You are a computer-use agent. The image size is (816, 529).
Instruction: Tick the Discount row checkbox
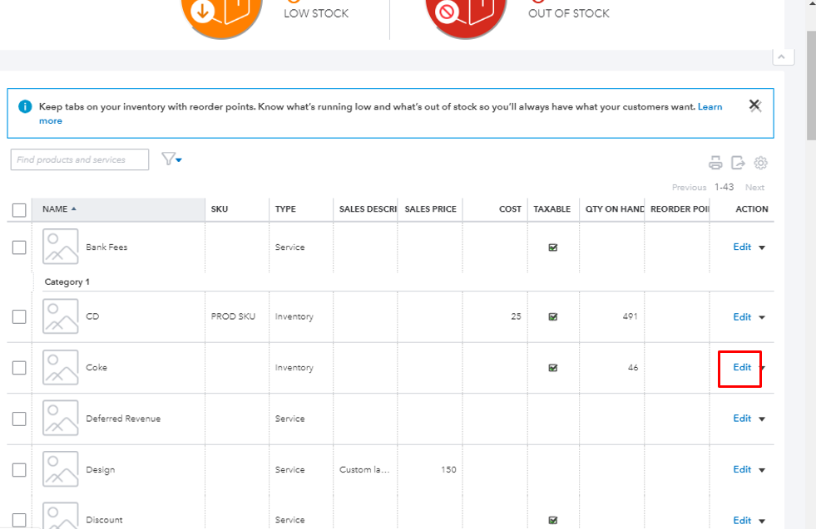click(x=19, y=520)
